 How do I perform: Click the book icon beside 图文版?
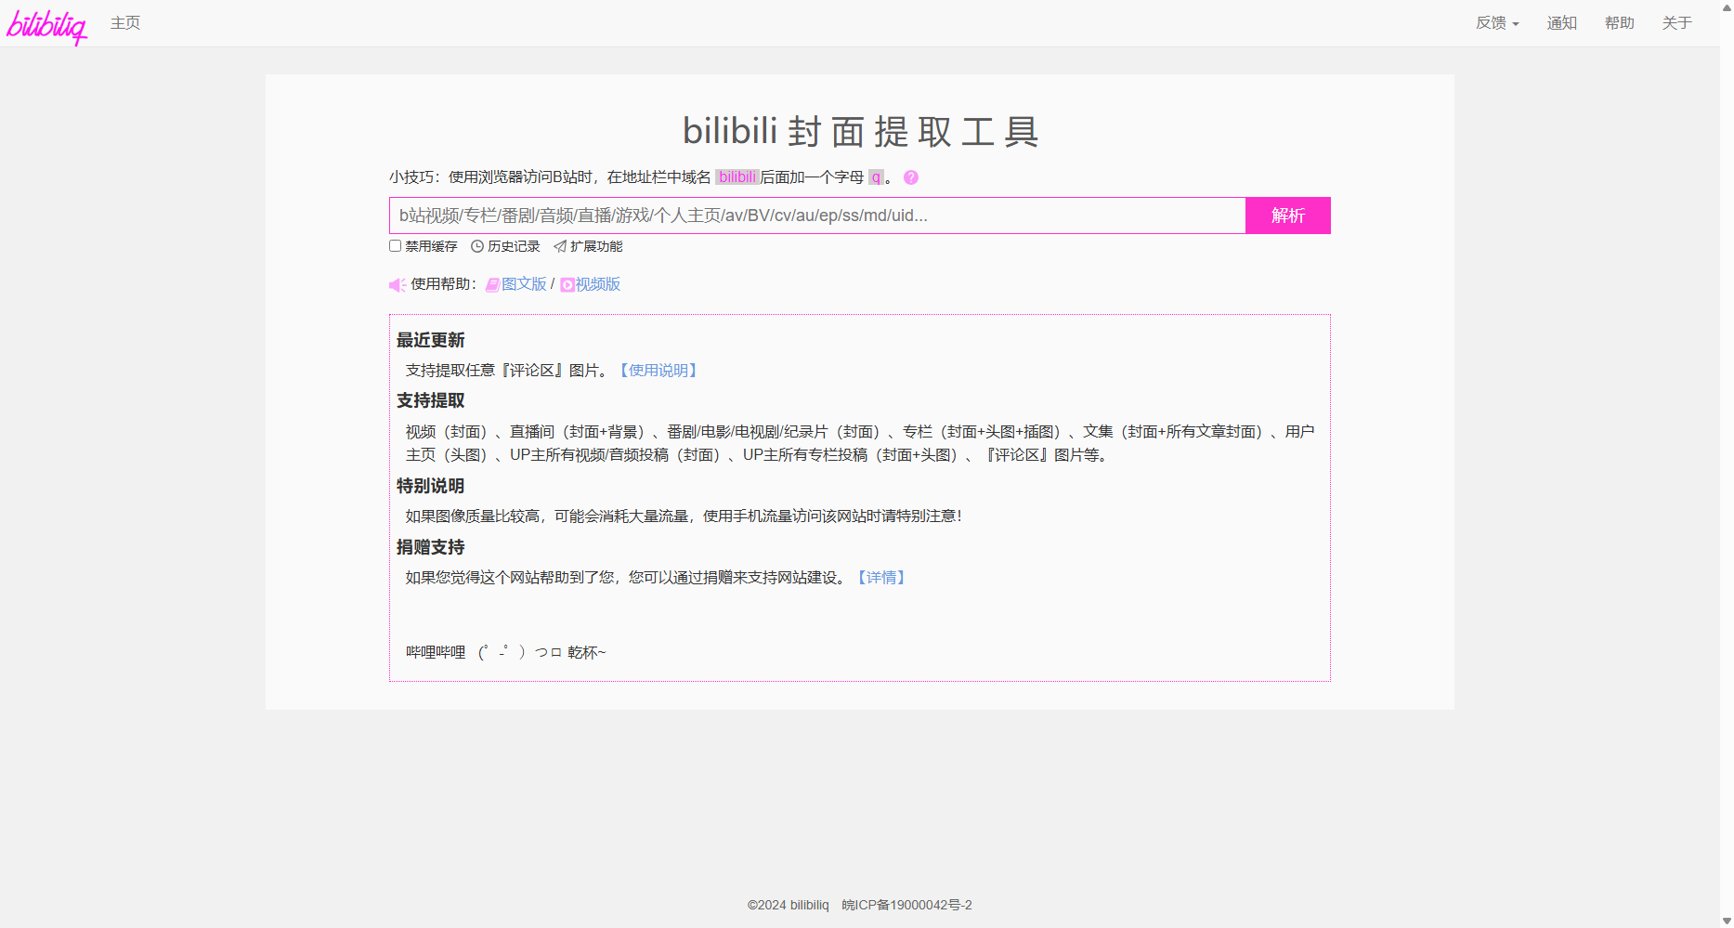(x=493, y=285)
